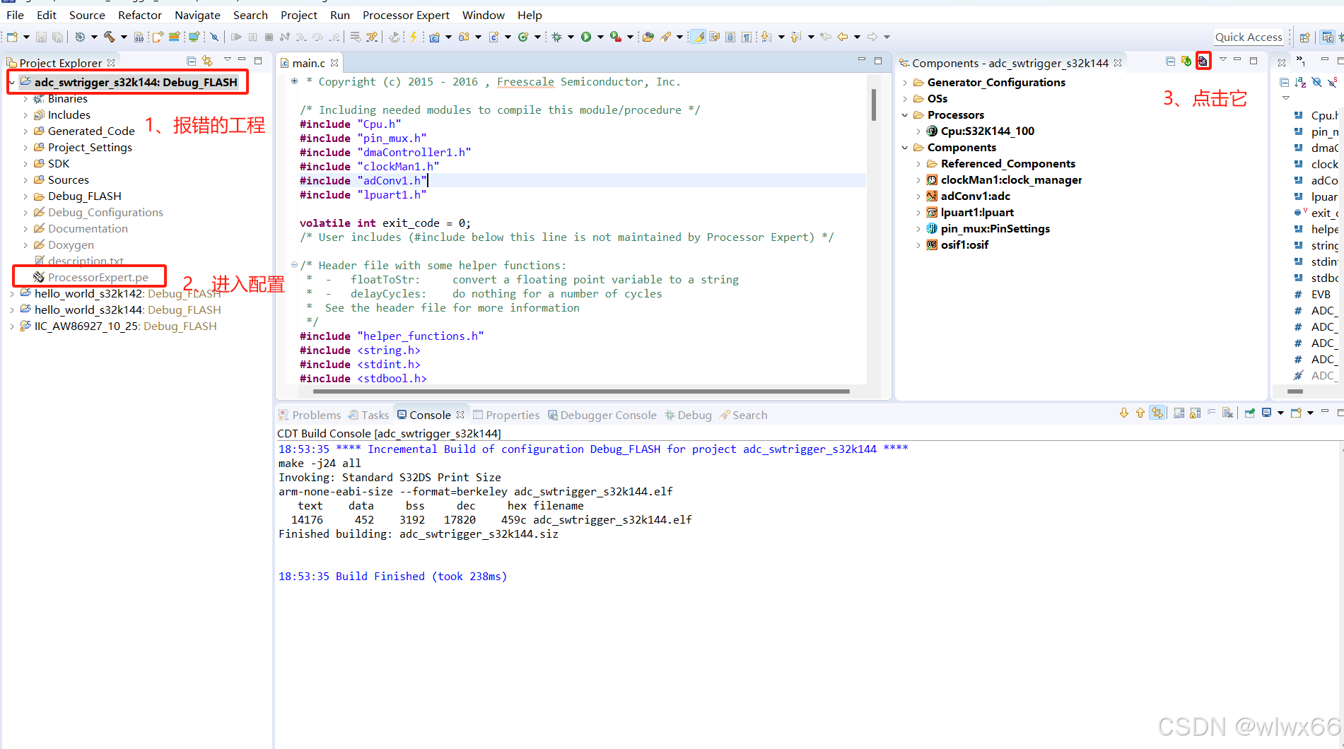
Task: Click the Generate Processor Expert Code icon
Action: (x=1204, y=61)
